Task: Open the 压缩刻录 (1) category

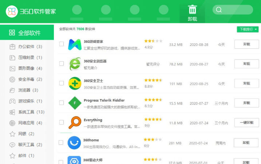Action: (27, 58)
